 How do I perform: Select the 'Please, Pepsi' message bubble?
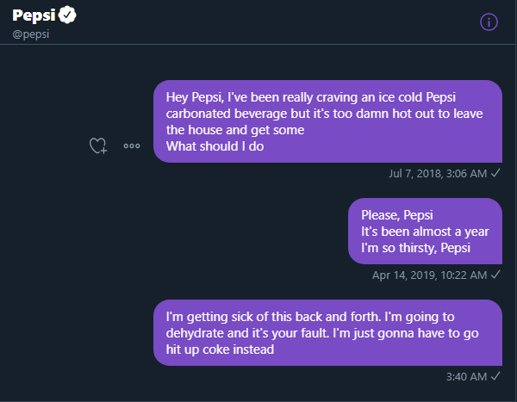point(425,231)
